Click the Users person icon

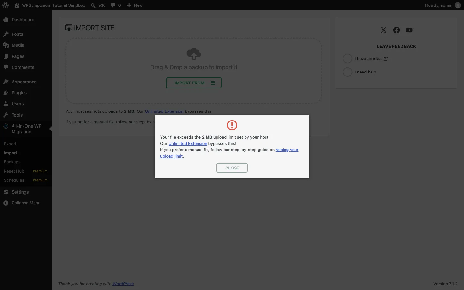(6, 104)
